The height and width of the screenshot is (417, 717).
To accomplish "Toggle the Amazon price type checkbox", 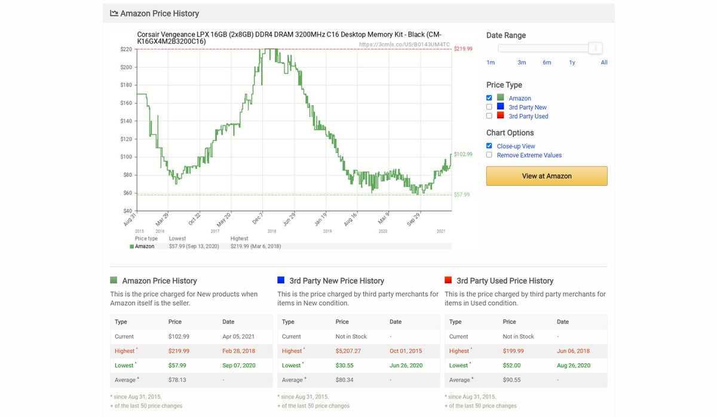I will point(489,98).
